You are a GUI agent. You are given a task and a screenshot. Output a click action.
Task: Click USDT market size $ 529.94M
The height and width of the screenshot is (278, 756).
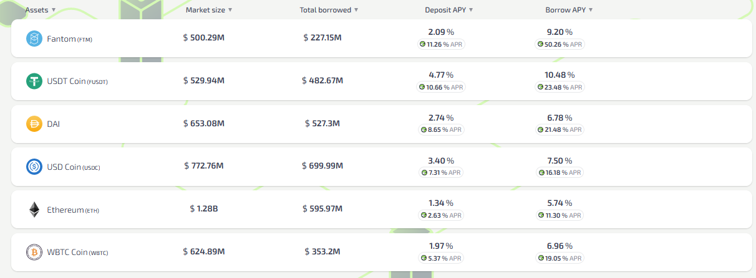coord(204,80)
